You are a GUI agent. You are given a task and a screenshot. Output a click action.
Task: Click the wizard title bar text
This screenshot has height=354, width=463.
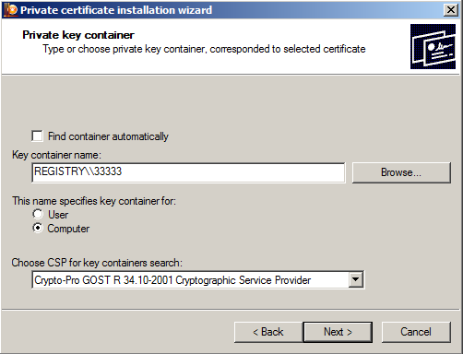point(116,10)
